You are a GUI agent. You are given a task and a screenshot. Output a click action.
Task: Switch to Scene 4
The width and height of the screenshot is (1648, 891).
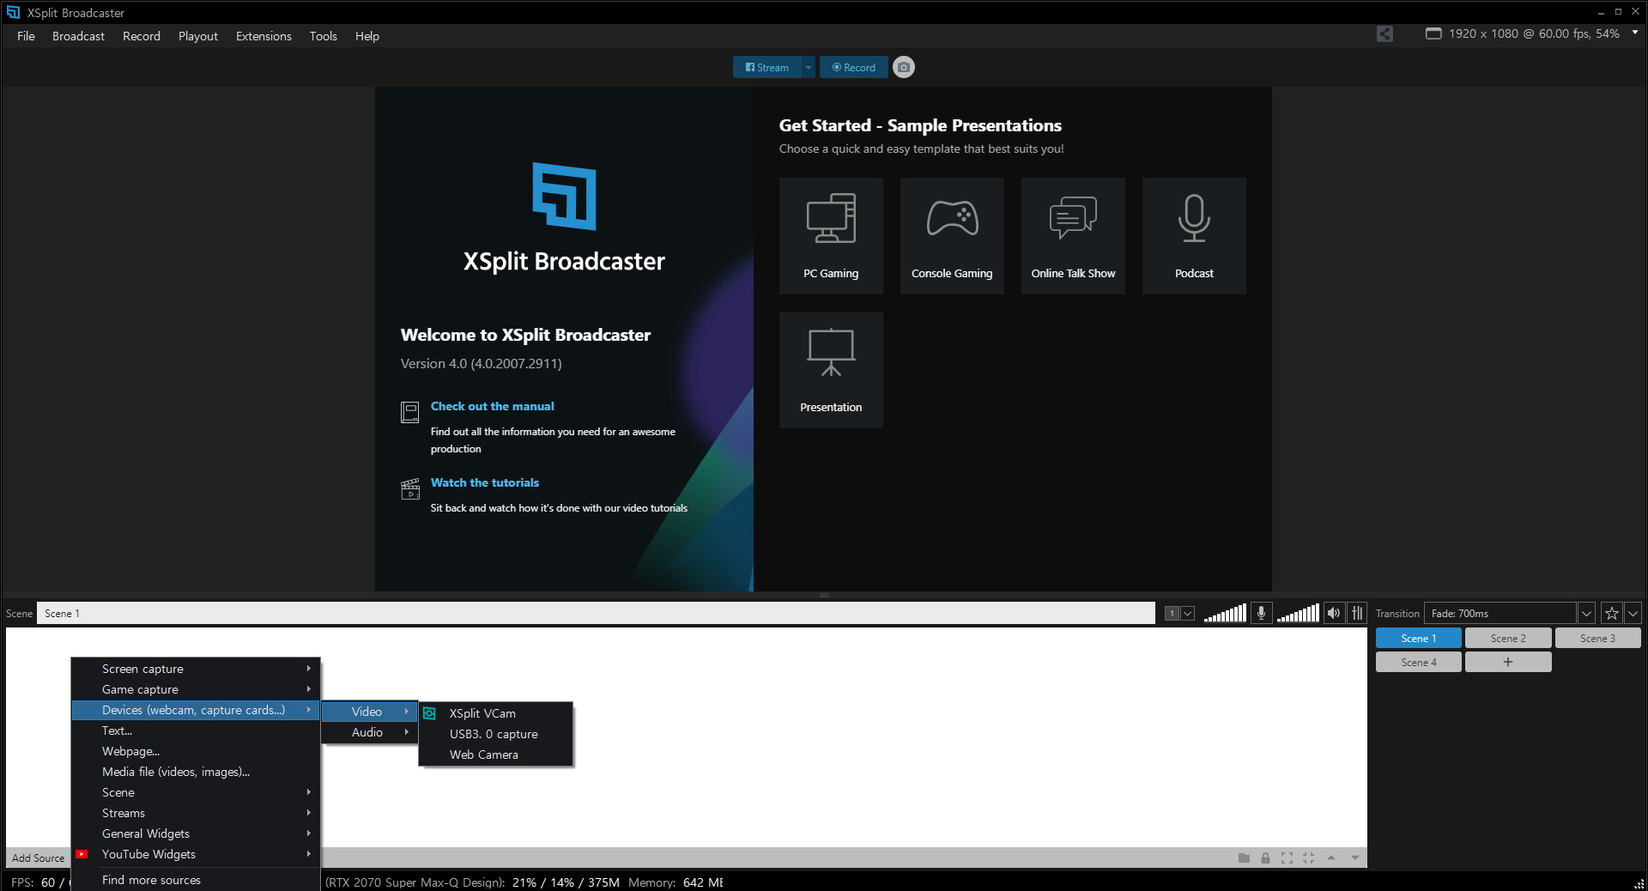1419,662
